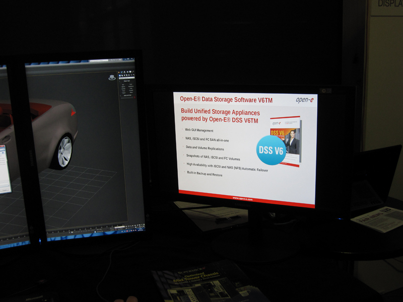The height and width of the screenshot is (302, 403).
Task: Click the Cone primitive button
Action: (x=131, y=84)
